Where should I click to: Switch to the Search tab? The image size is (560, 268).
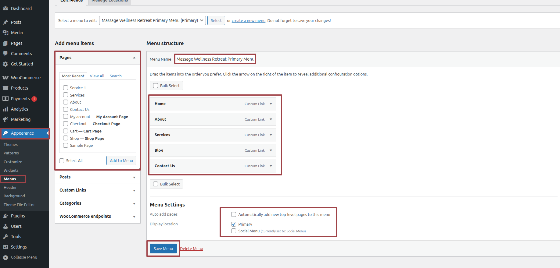(x=116, y=76)
